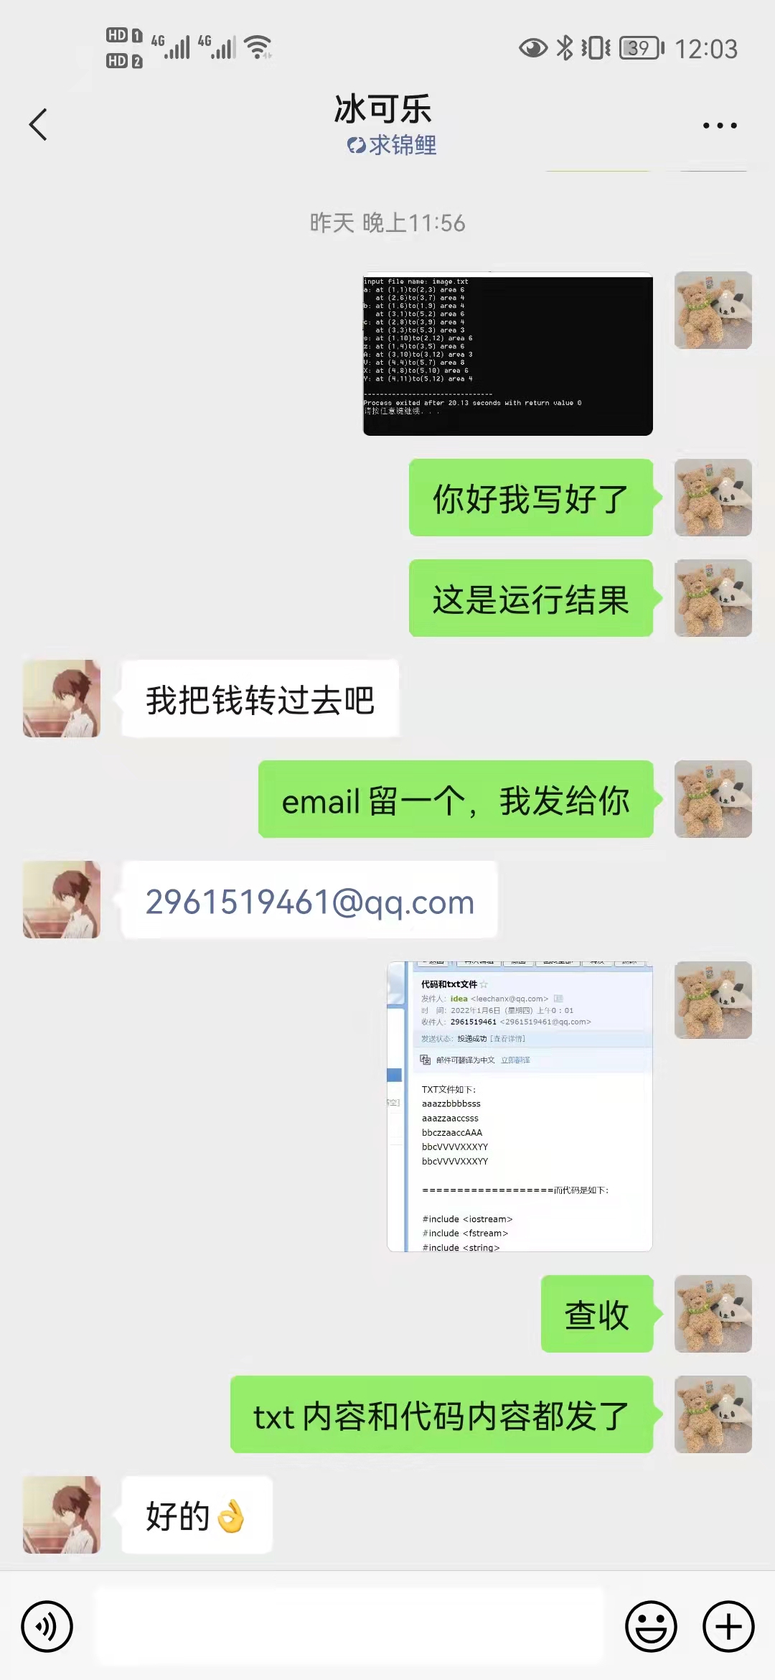Tap the 冰可乐 chat title
The width and height of the screenshot is (775, 1680).
382,109
